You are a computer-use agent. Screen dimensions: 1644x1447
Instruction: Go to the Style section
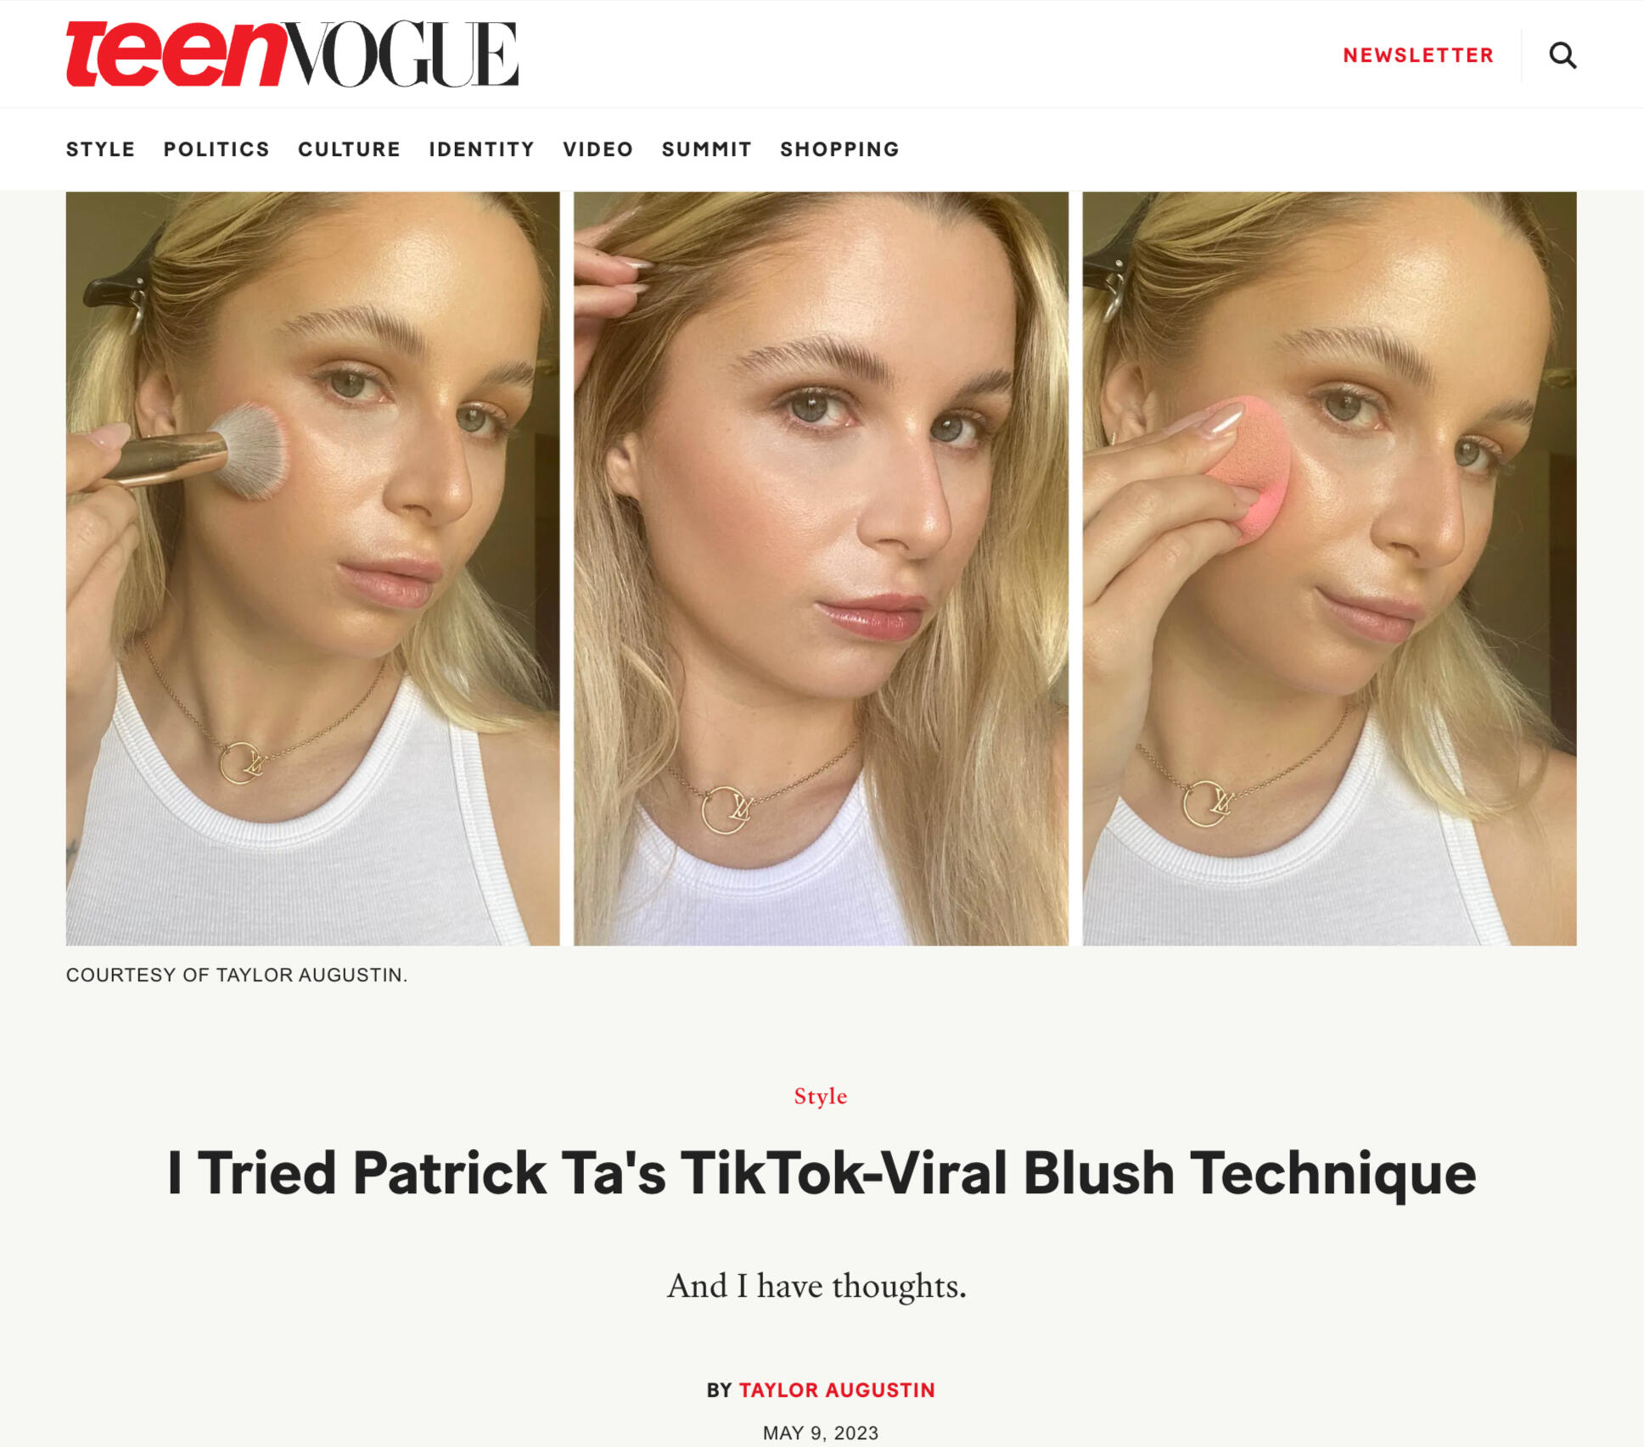(x=101, y=149)
